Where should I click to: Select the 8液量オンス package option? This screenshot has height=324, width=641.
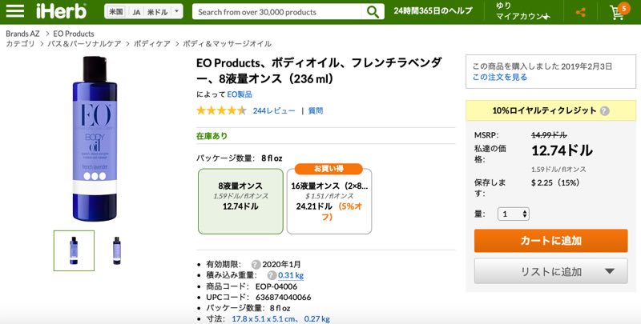(x=240, y=201)
